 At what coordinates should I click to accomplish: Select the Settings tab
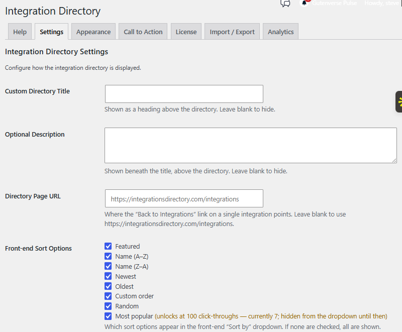tap(52, 32)
